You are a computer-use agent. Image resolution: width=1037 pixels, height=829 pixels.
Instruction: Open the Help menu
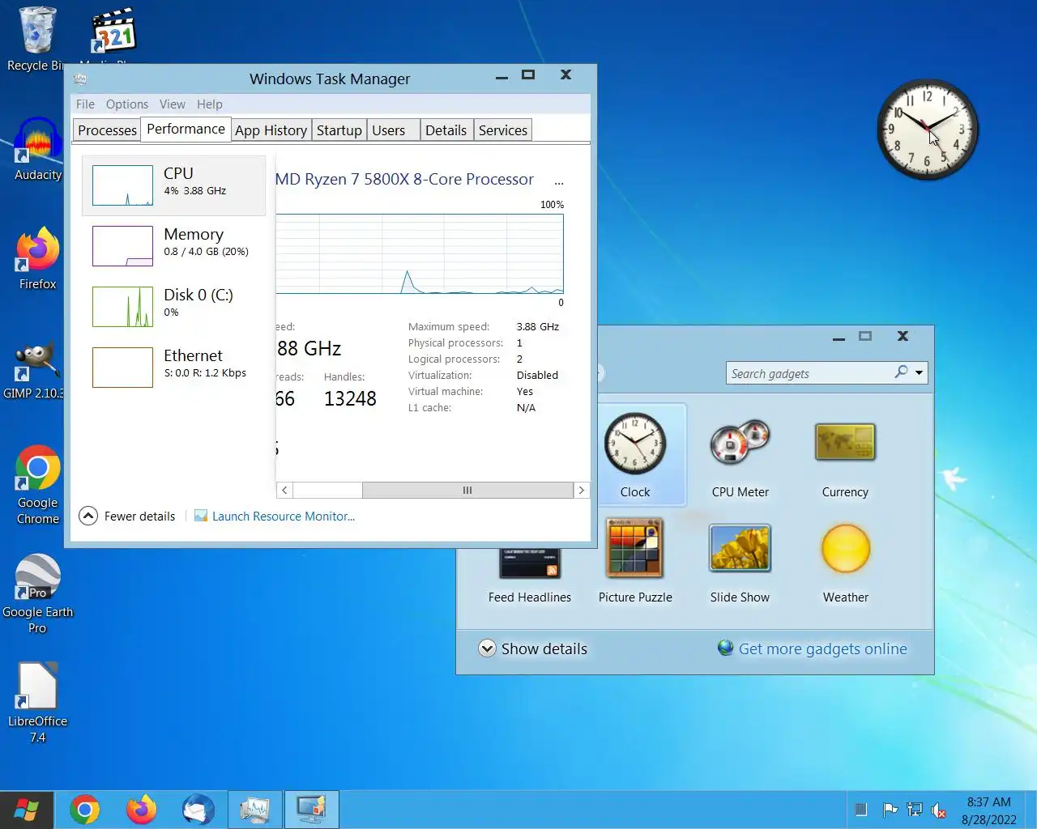click(209, 104)
